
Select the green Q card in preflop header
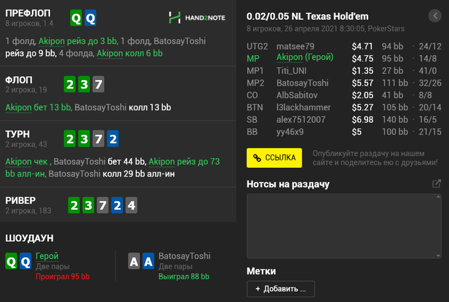click(76, 18)
